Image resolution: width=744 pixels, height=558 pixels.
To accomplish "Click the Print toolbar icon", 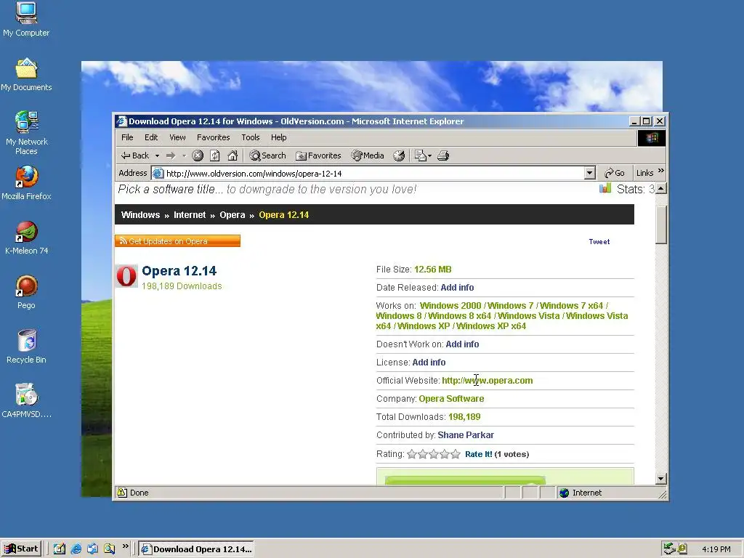I will [x=443, y=155].
